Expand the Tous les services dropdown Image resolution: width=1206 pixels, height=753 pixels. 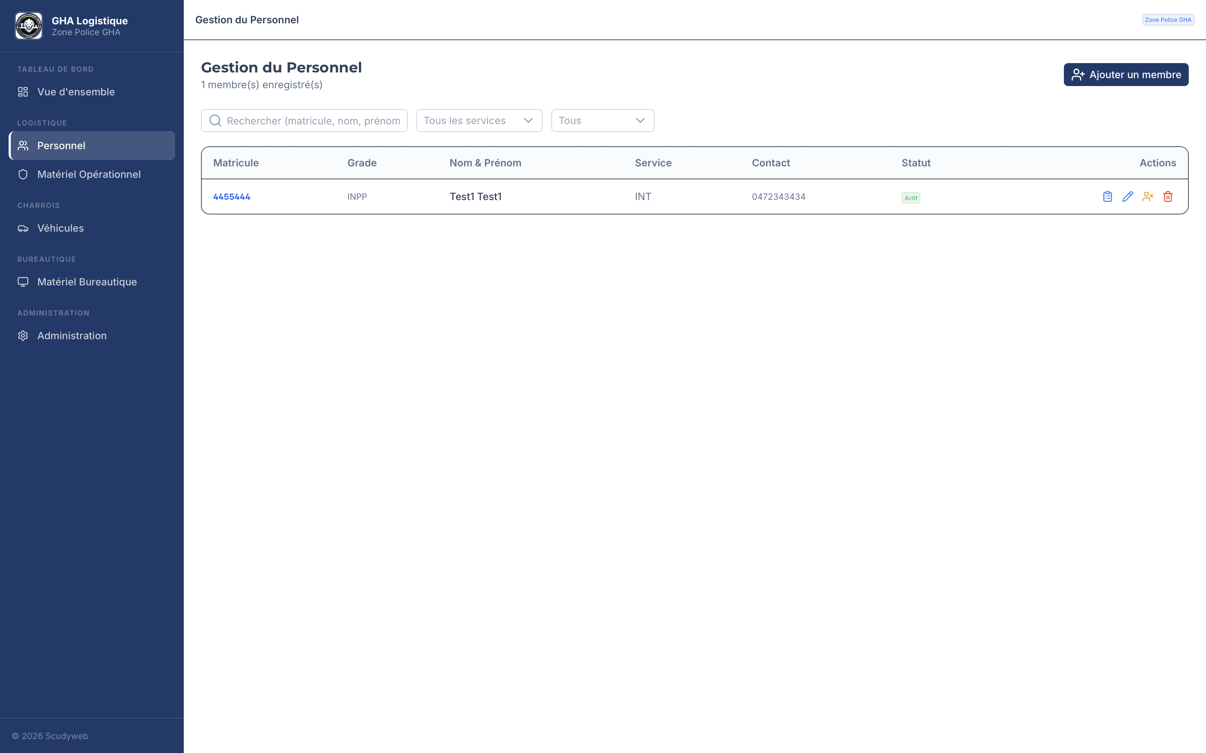point(479,120)
